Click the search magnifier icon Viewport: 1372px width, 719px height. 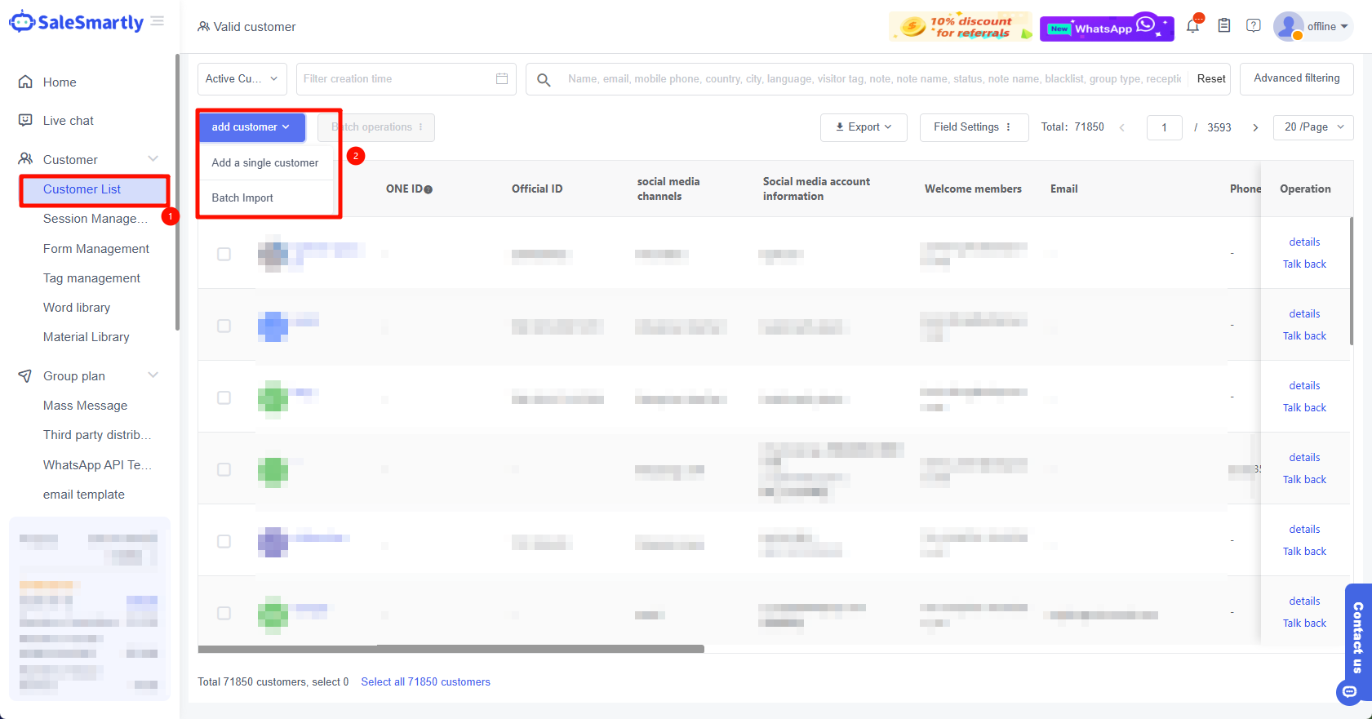544,79
